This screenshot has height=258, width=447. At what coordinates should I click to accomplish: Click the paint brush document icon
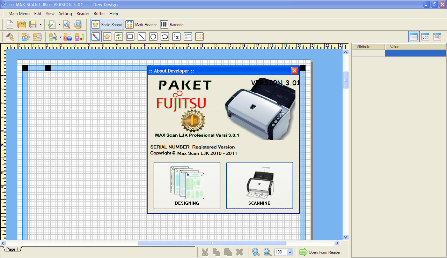(10, 37)
